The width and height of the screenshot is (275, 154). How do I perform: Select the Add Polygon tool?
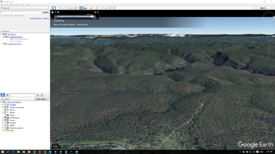[x=64, y=8]
